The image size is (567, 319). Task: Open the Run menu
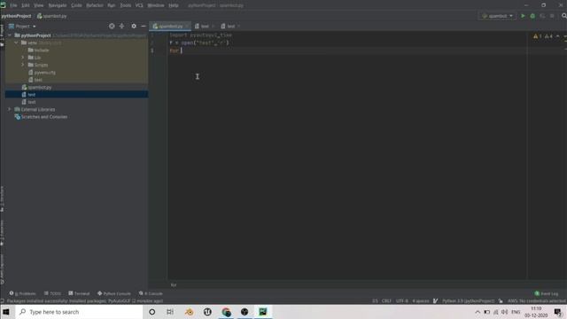(112, 5)
